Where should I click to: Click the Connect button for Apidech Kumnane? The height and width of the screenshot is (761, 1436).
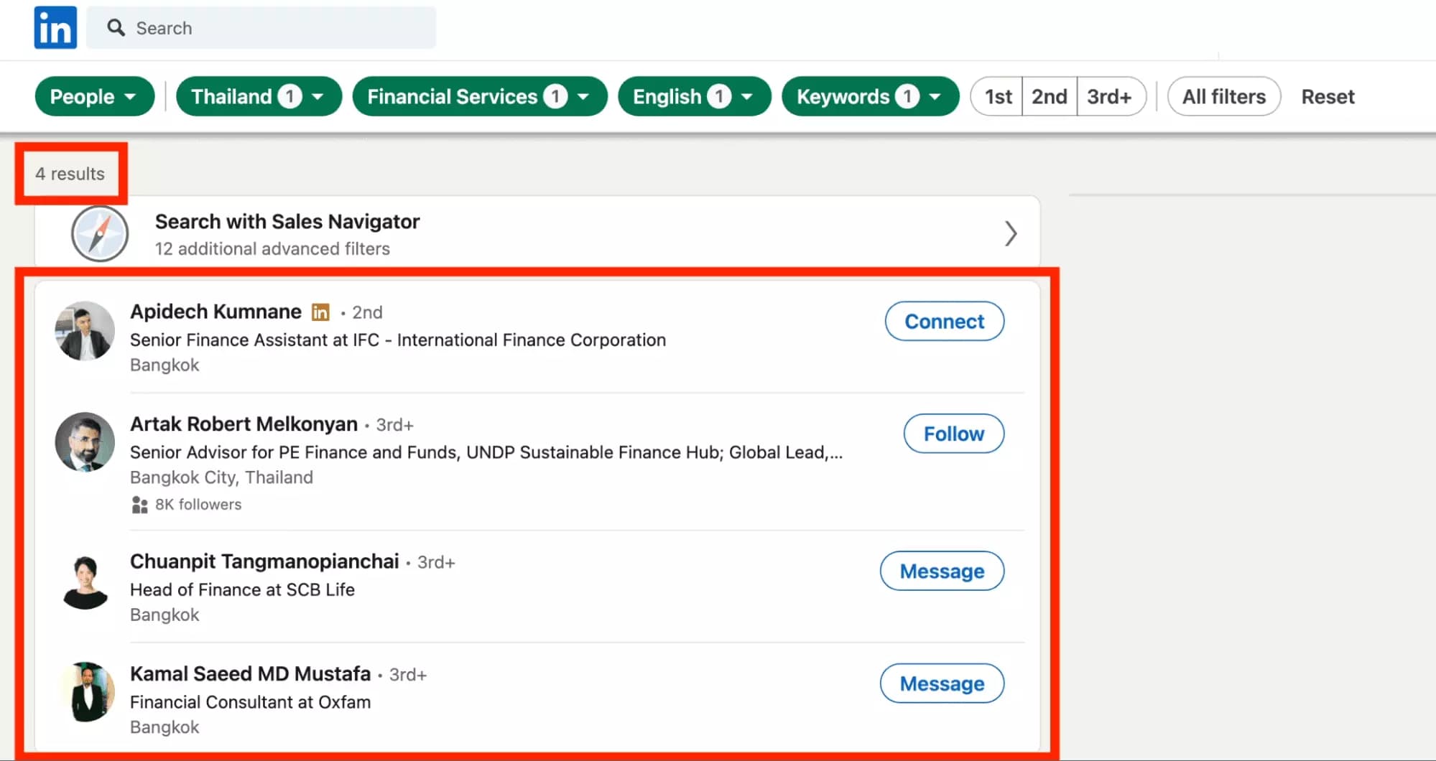[943, 321]
